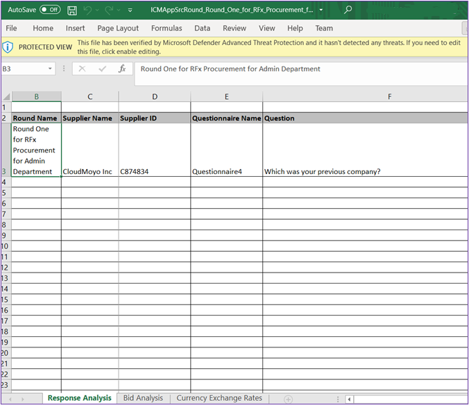469x405 pixels.
Task: Click the Search magnifier icon
Action: [348, 10]
